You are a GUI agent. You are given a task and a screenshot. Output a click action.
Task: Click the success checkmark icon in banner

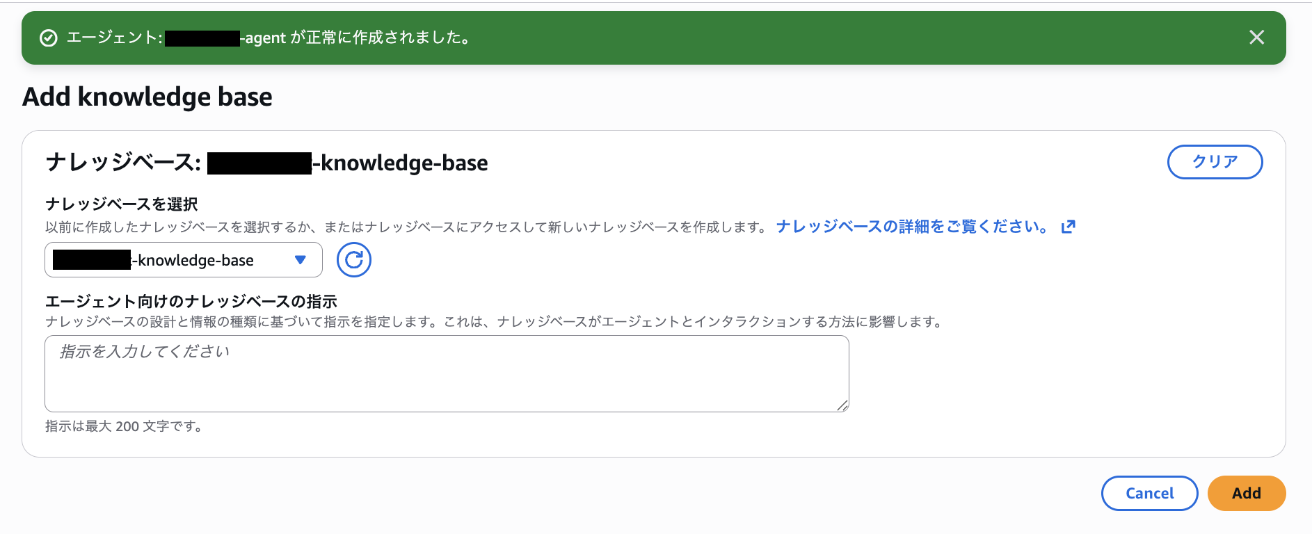[x=49, y=38]
